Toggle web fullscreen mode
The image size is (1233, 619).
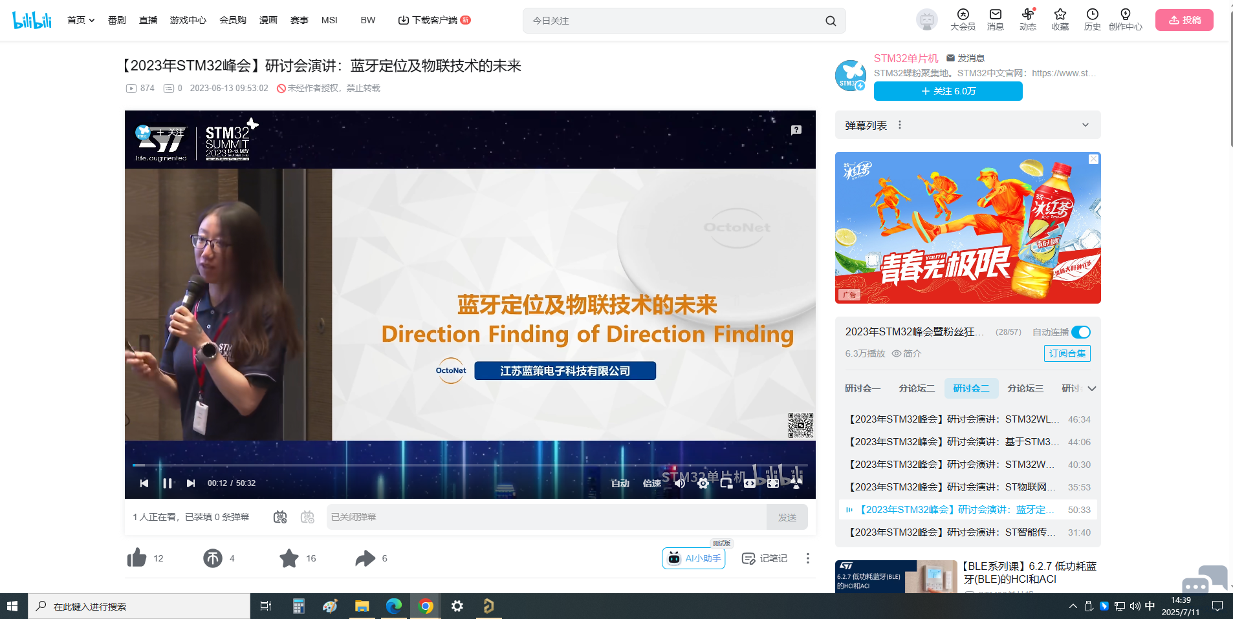(773, 483)
